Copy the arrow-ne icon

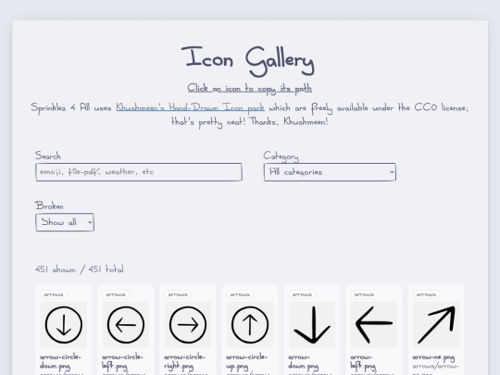click(436, 325)
